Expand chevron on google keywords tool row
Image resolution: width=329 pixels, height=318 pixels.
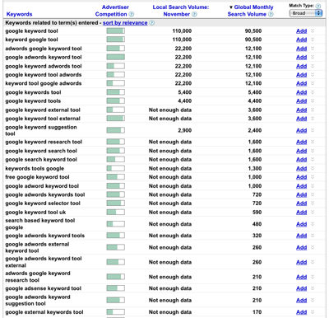tap(313, 92)
